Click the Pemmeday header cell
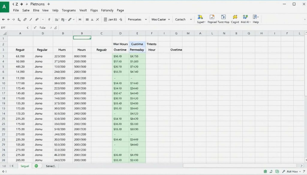 coord(137,50)
